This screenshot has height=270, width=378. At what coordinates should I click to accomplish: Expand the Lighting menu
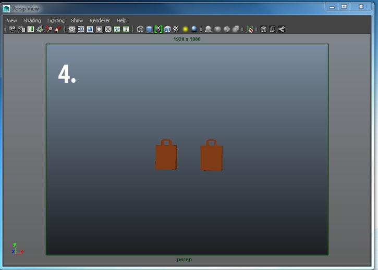[56, 21]
